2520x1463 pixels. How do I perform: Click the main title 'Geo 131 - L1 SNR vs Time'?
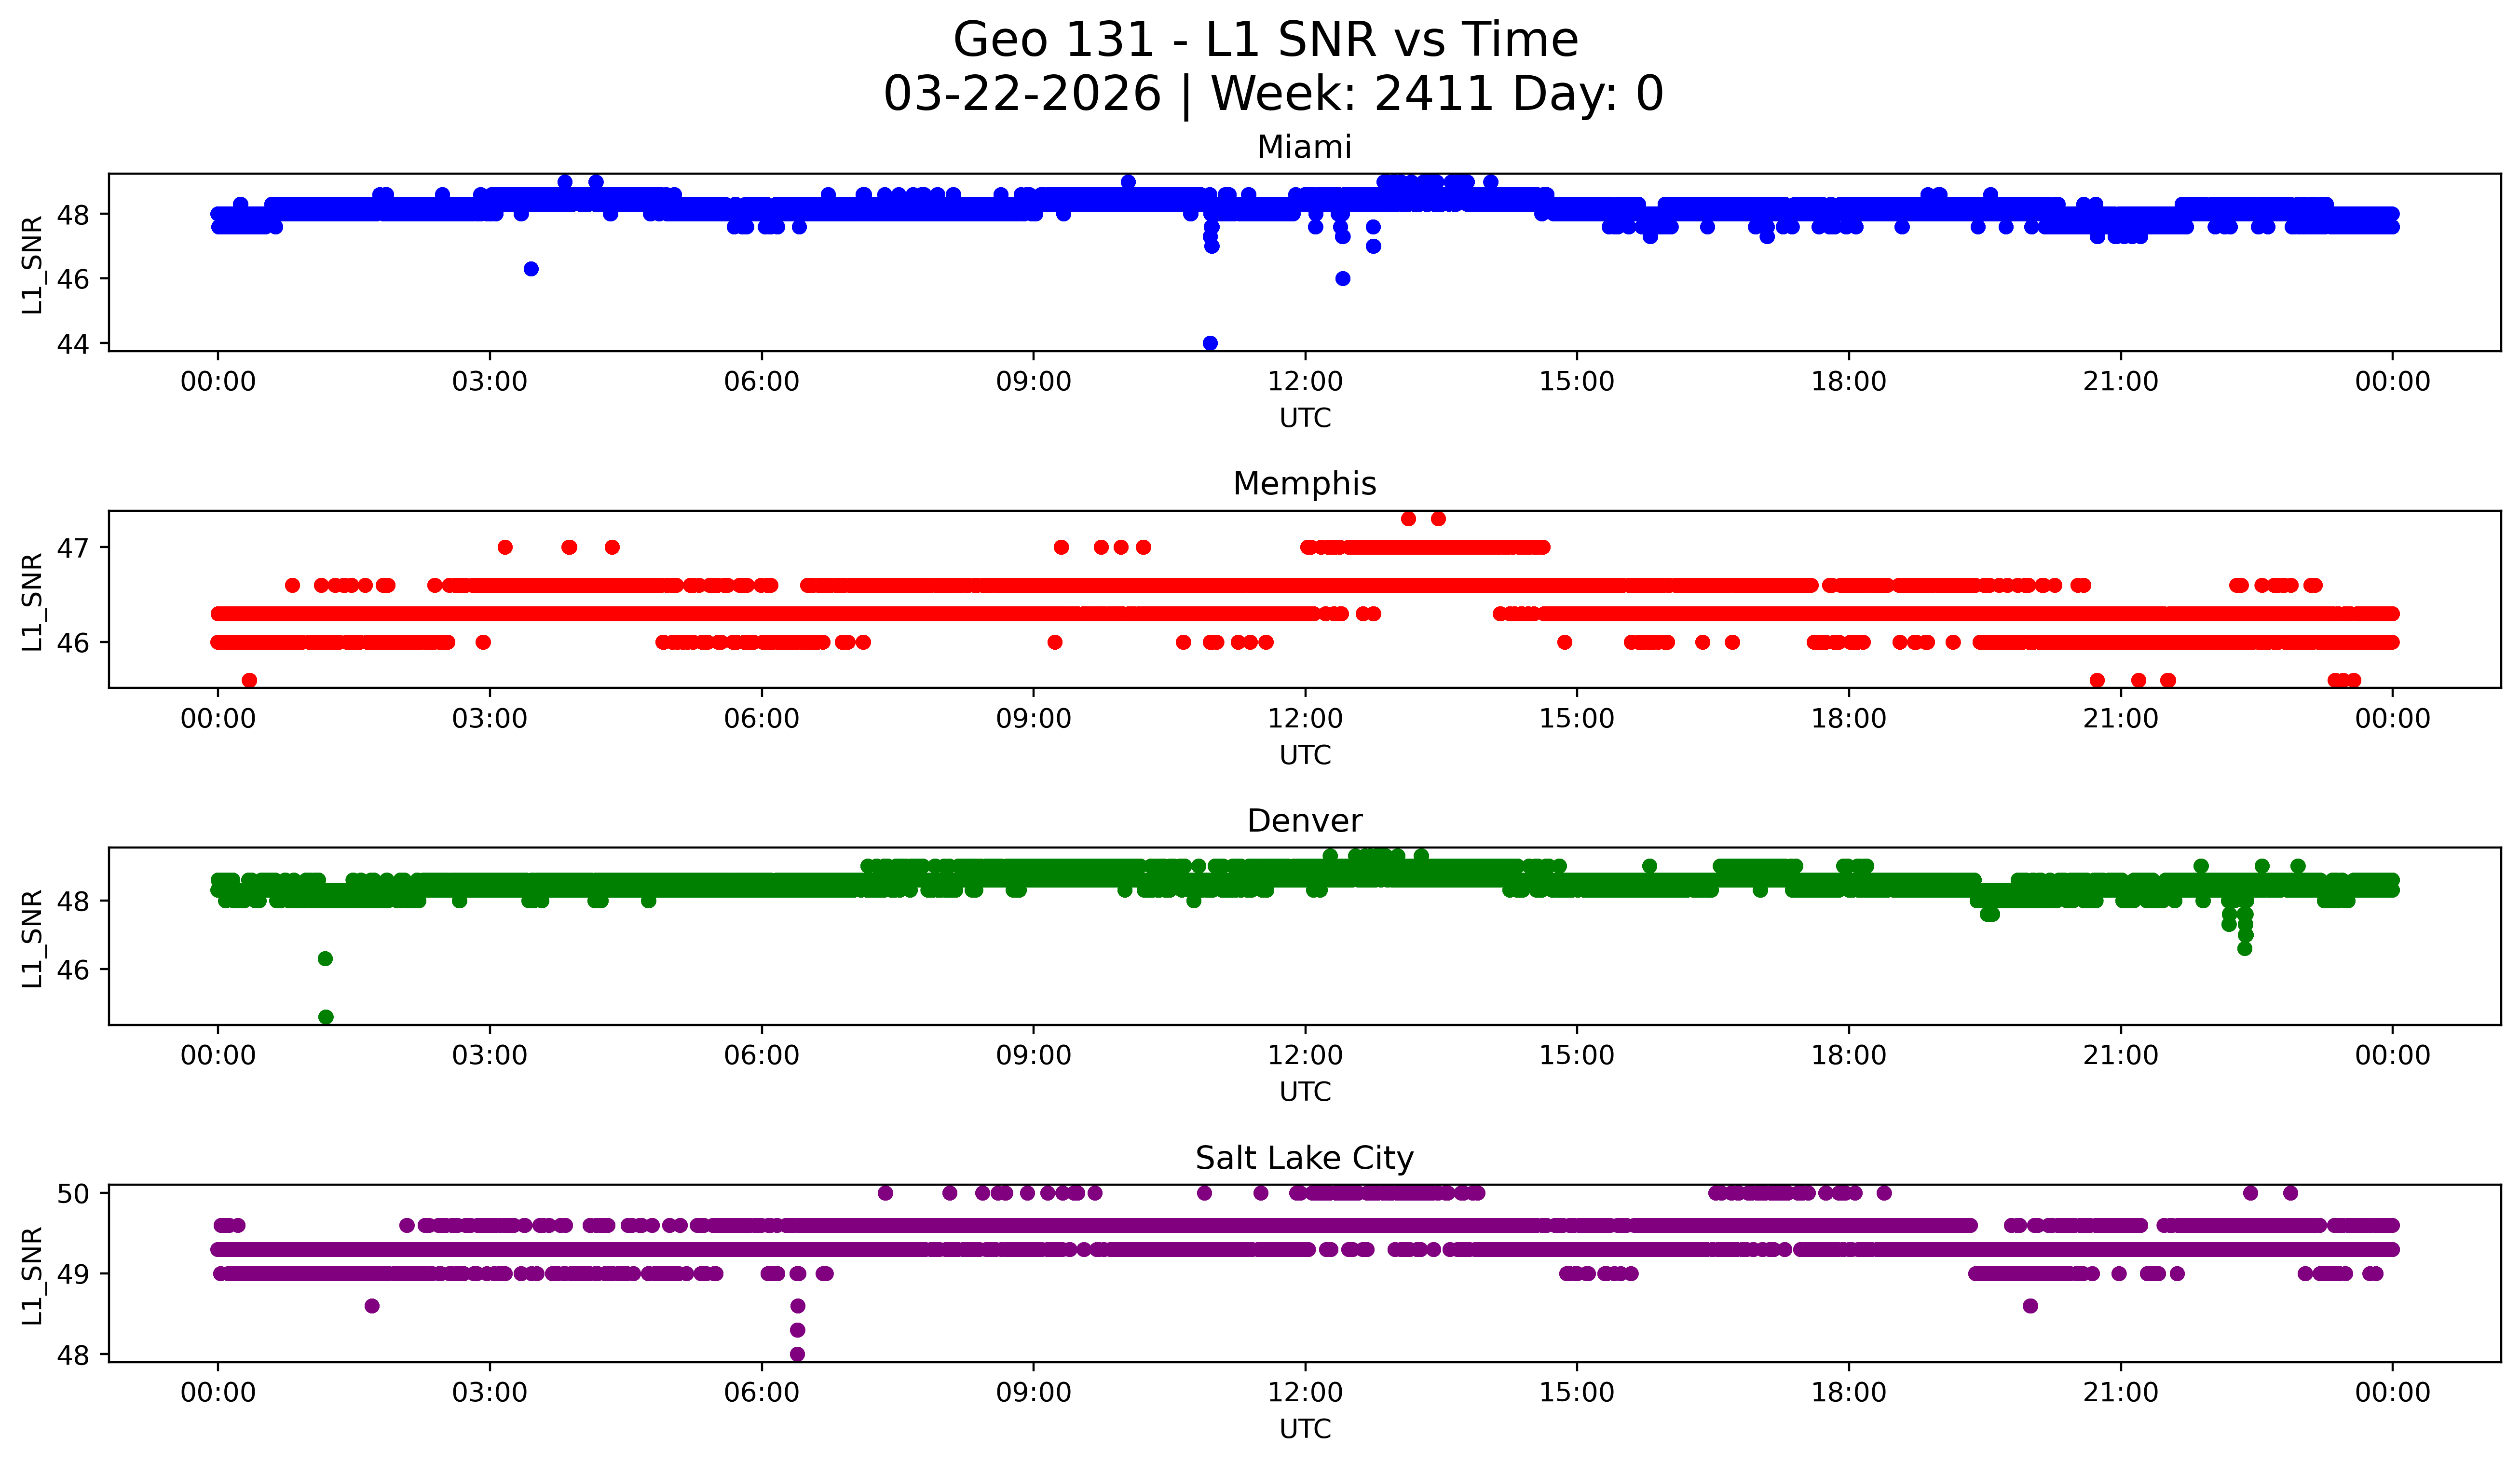pos(1265,41)
